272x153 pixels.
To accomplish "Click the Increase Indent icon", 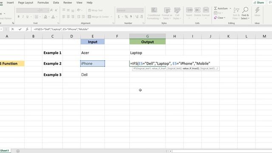I will (x=83, y=17).
